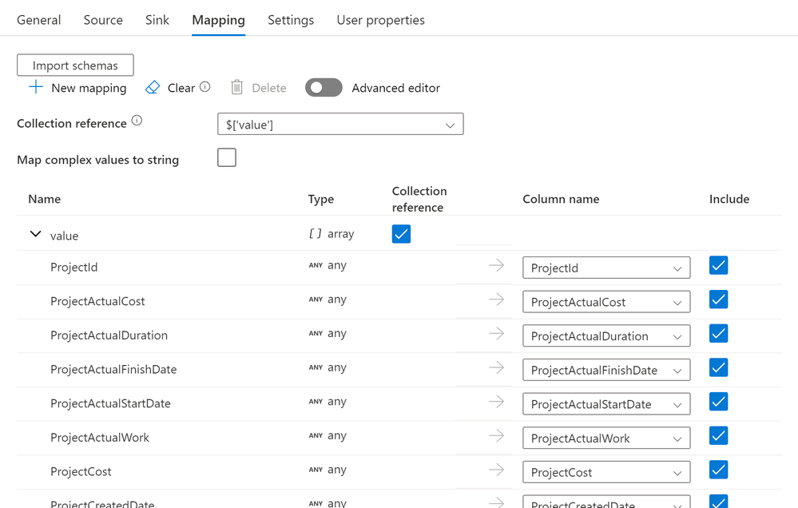Open the ProjectId column name dropdown

point(606,268)
